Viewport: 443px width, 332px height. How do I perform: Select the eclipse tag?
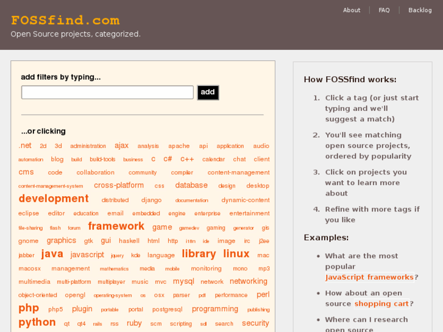[x=29, y=213]
